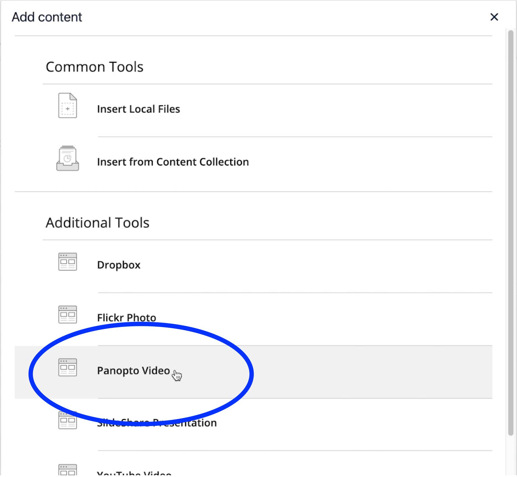Click the YouTube Video tool icon
The width and height of the screenshot is (517, 477).
click(67, 470)
